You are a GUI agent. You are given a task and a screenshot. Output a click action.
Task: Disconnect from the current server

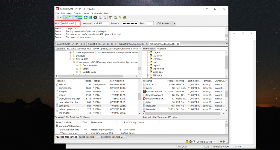coord(100,17)
